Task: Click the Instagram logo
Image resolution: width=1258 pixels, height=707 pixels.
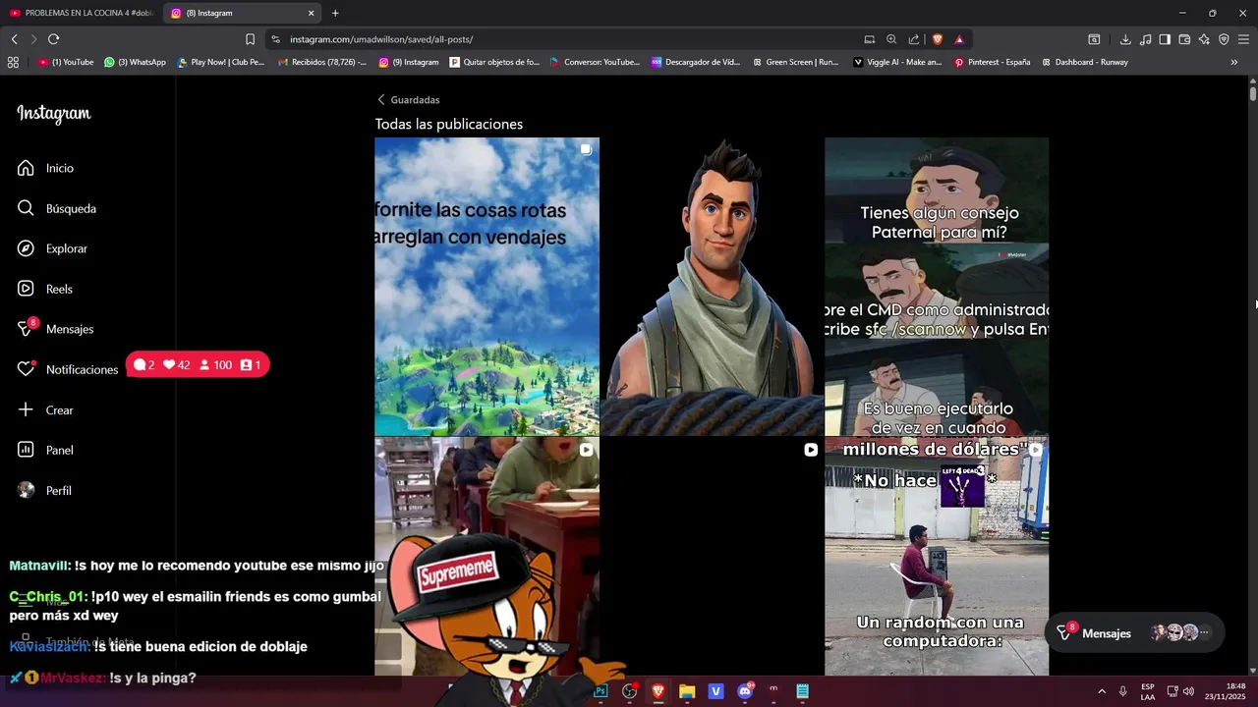Action: click(x=54, y=114)
